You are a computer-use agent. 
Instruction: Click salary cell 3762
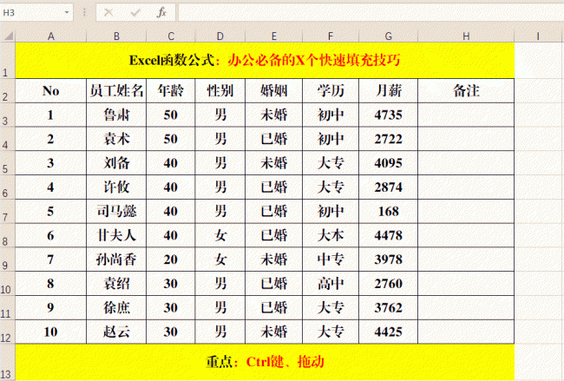(389, 307)
